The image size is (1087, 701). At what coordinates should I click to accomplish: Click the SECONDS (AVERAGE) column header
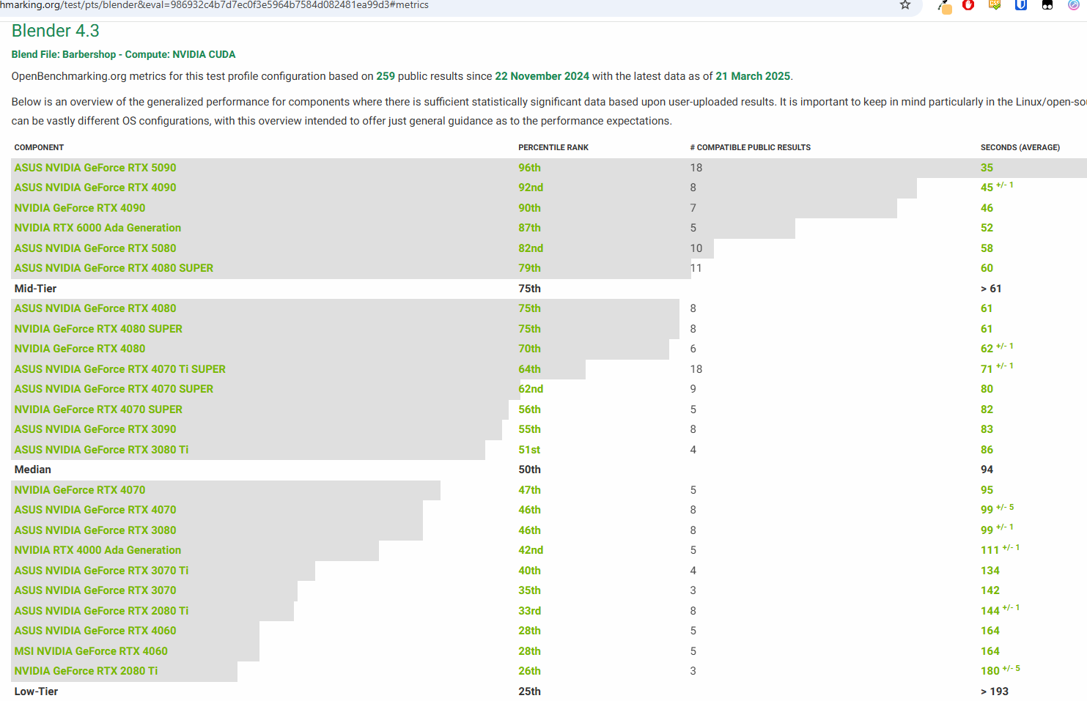[1020, 147]
